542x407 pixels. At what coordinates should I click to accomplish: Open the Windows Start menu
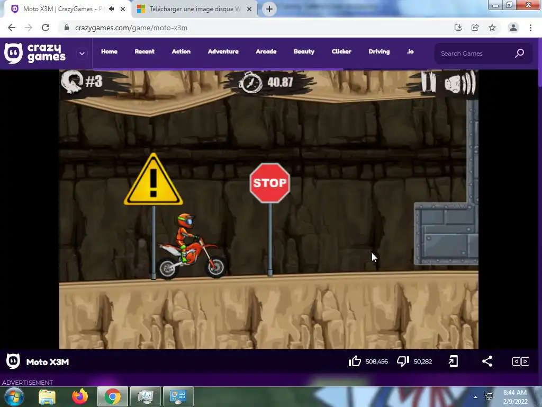point(14,396)
